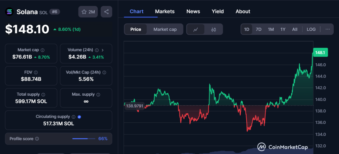Click the 146.0 axis label
Image resolution: width=339 pixels, height=154 pixels.
pos(320,65)
